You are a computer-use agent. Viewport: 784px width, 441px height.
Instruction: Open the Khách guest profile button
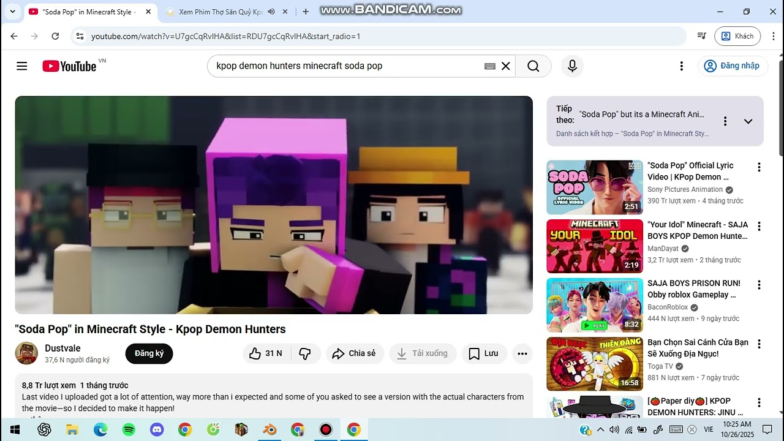737,36
